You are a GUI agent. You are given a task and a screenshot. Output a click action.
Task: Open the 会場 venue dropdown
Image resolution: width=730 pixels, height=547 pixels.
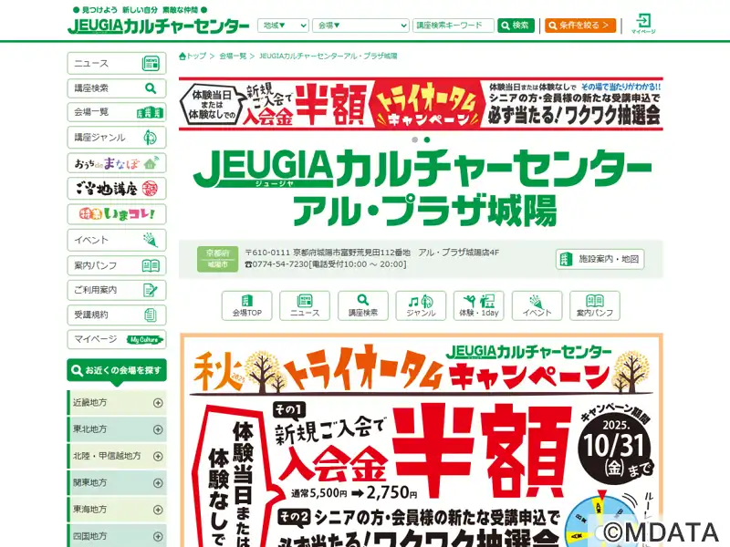coord(360,26)
